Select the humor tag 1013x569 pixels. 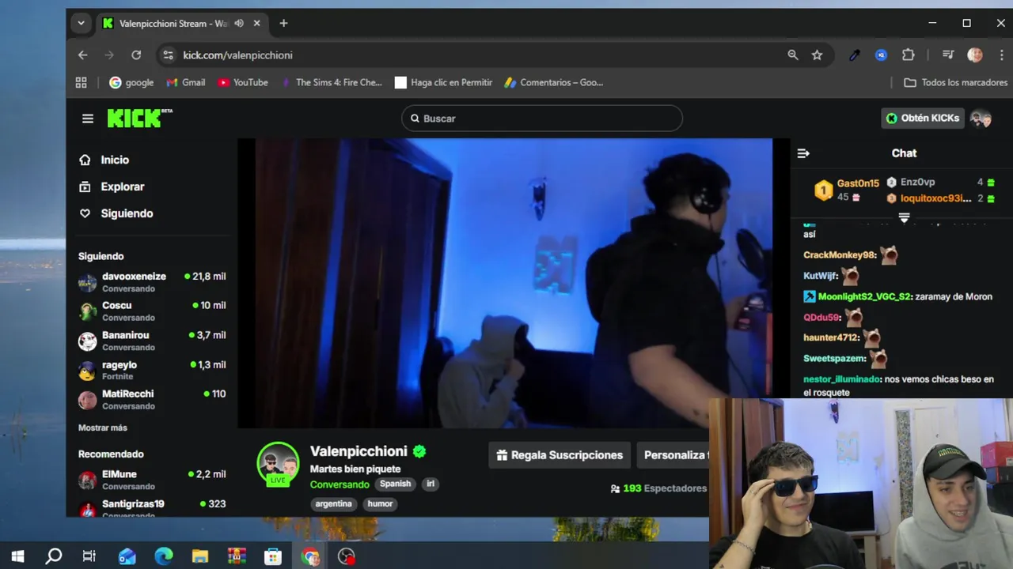pos(380,503)
